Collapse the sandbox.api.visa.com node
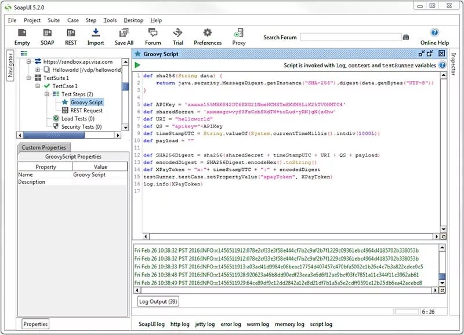Viewport: 464px width, 335px height. (28, 61)
